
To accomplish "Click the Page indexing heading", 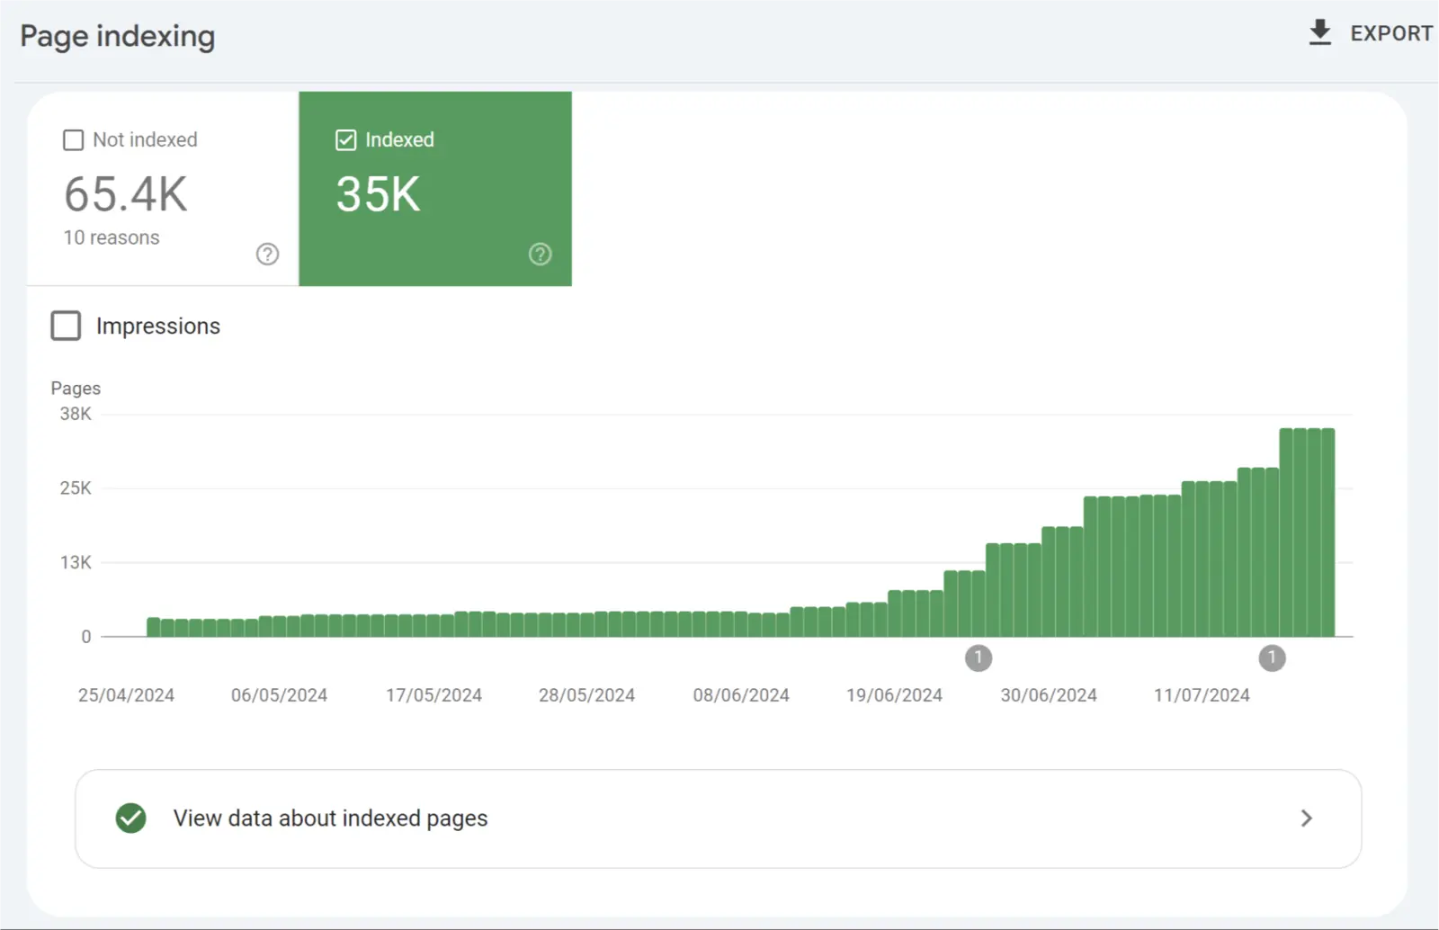I will tap(118, 36).
